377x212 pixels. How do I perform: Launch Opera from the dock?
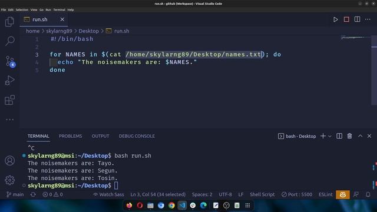coord(140,206)
